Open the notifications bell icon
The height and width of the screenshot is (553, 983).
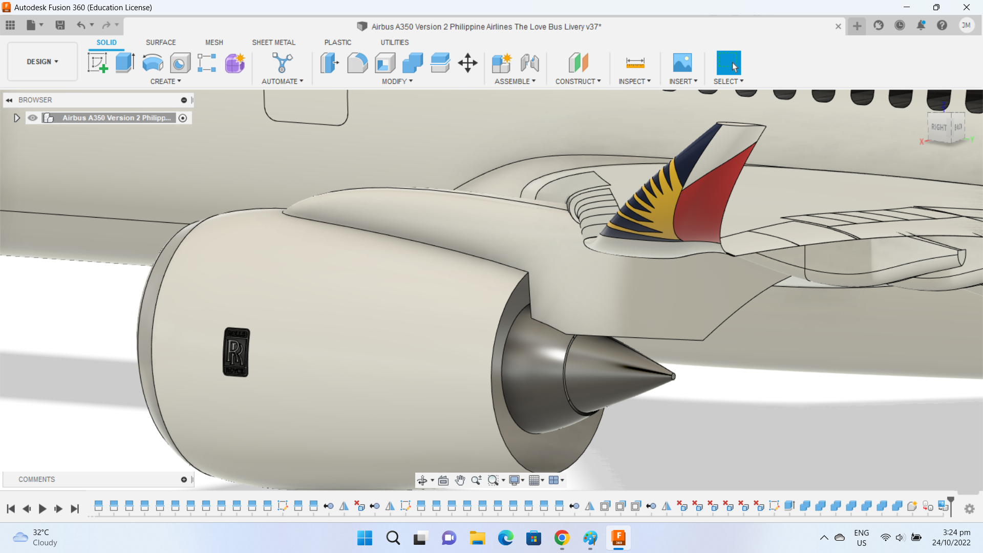(x=921, y=26)
